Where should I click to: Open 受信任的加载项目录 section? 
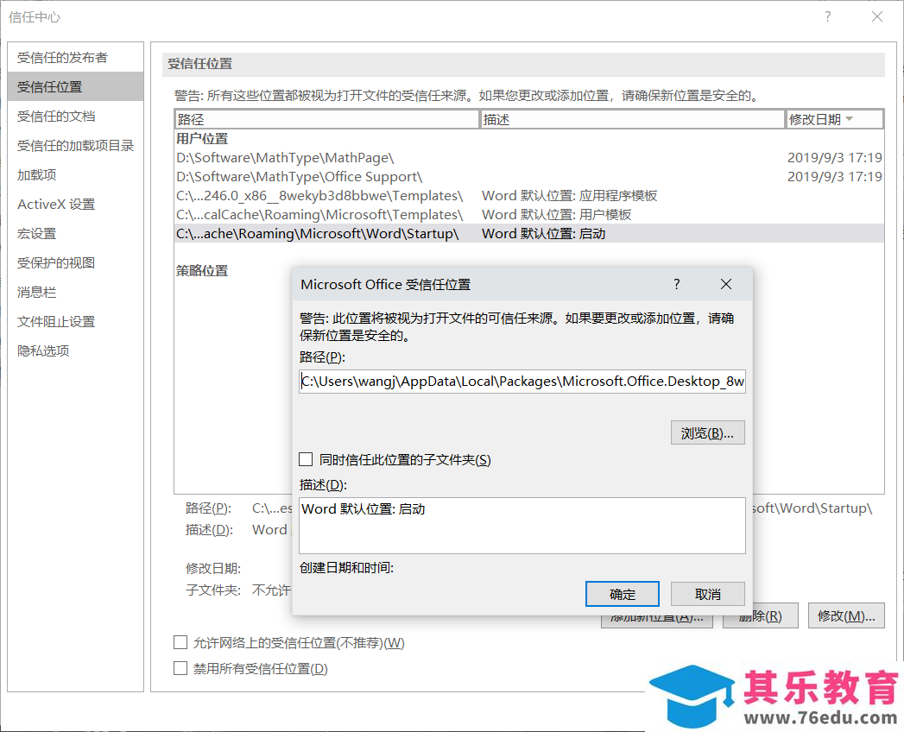(75, 145)
